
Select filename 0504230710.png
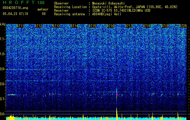pos(15,8)
